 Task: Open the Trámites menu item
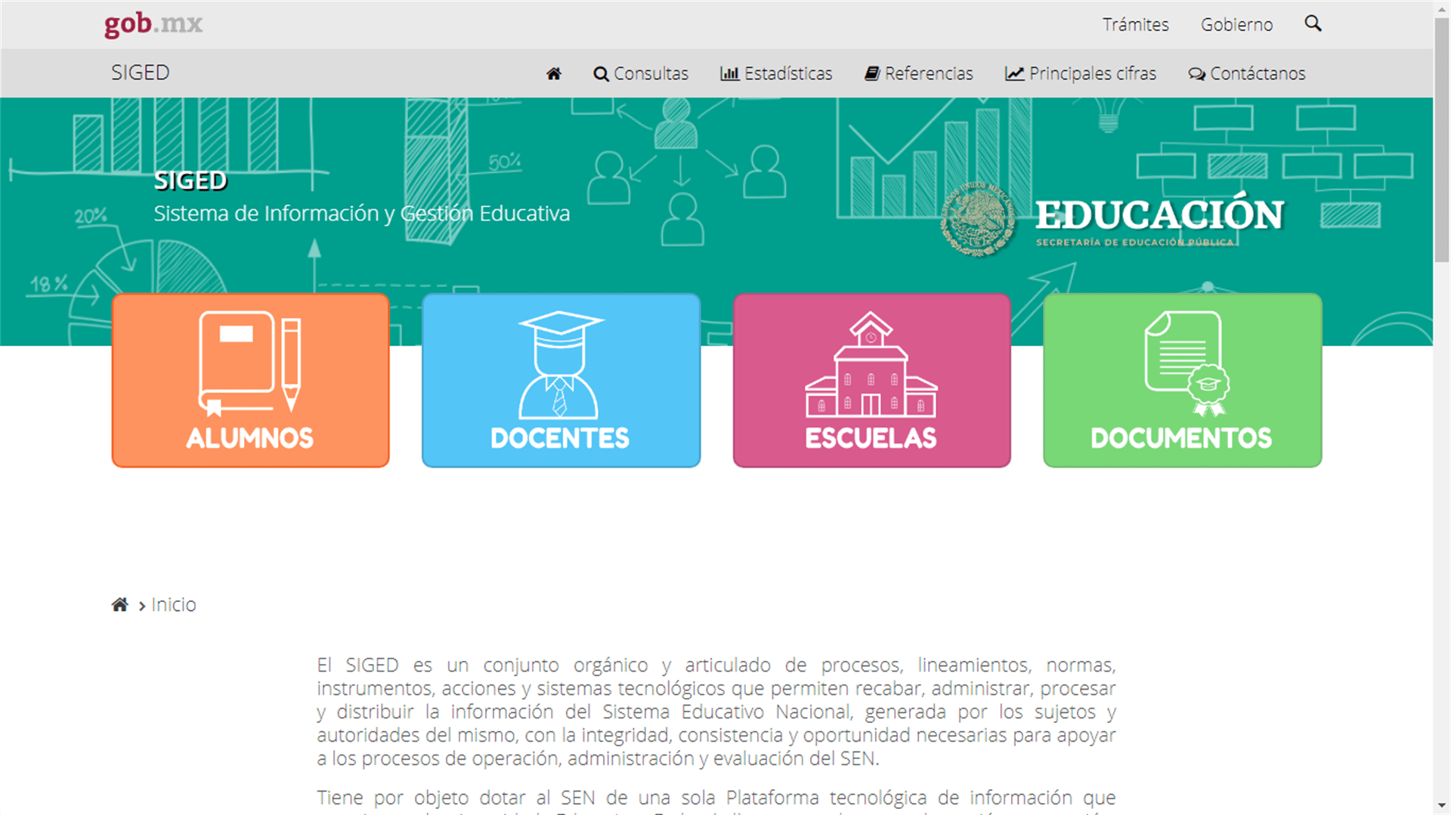pyautogui.click(x=1135, y=25)
